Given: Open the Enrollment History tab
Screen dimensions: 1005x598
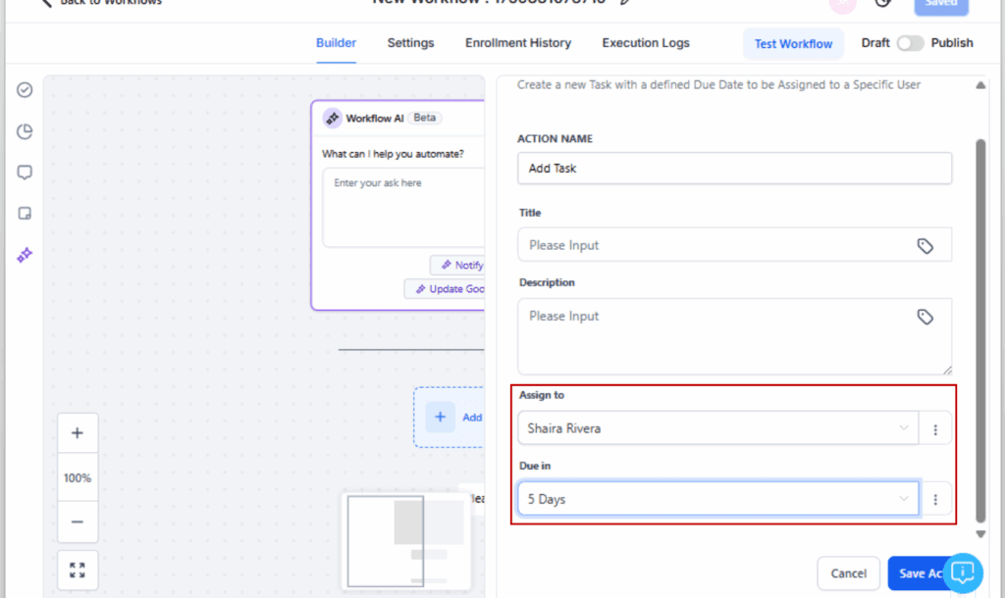Looking at the screenshot, I should (518, 43).
